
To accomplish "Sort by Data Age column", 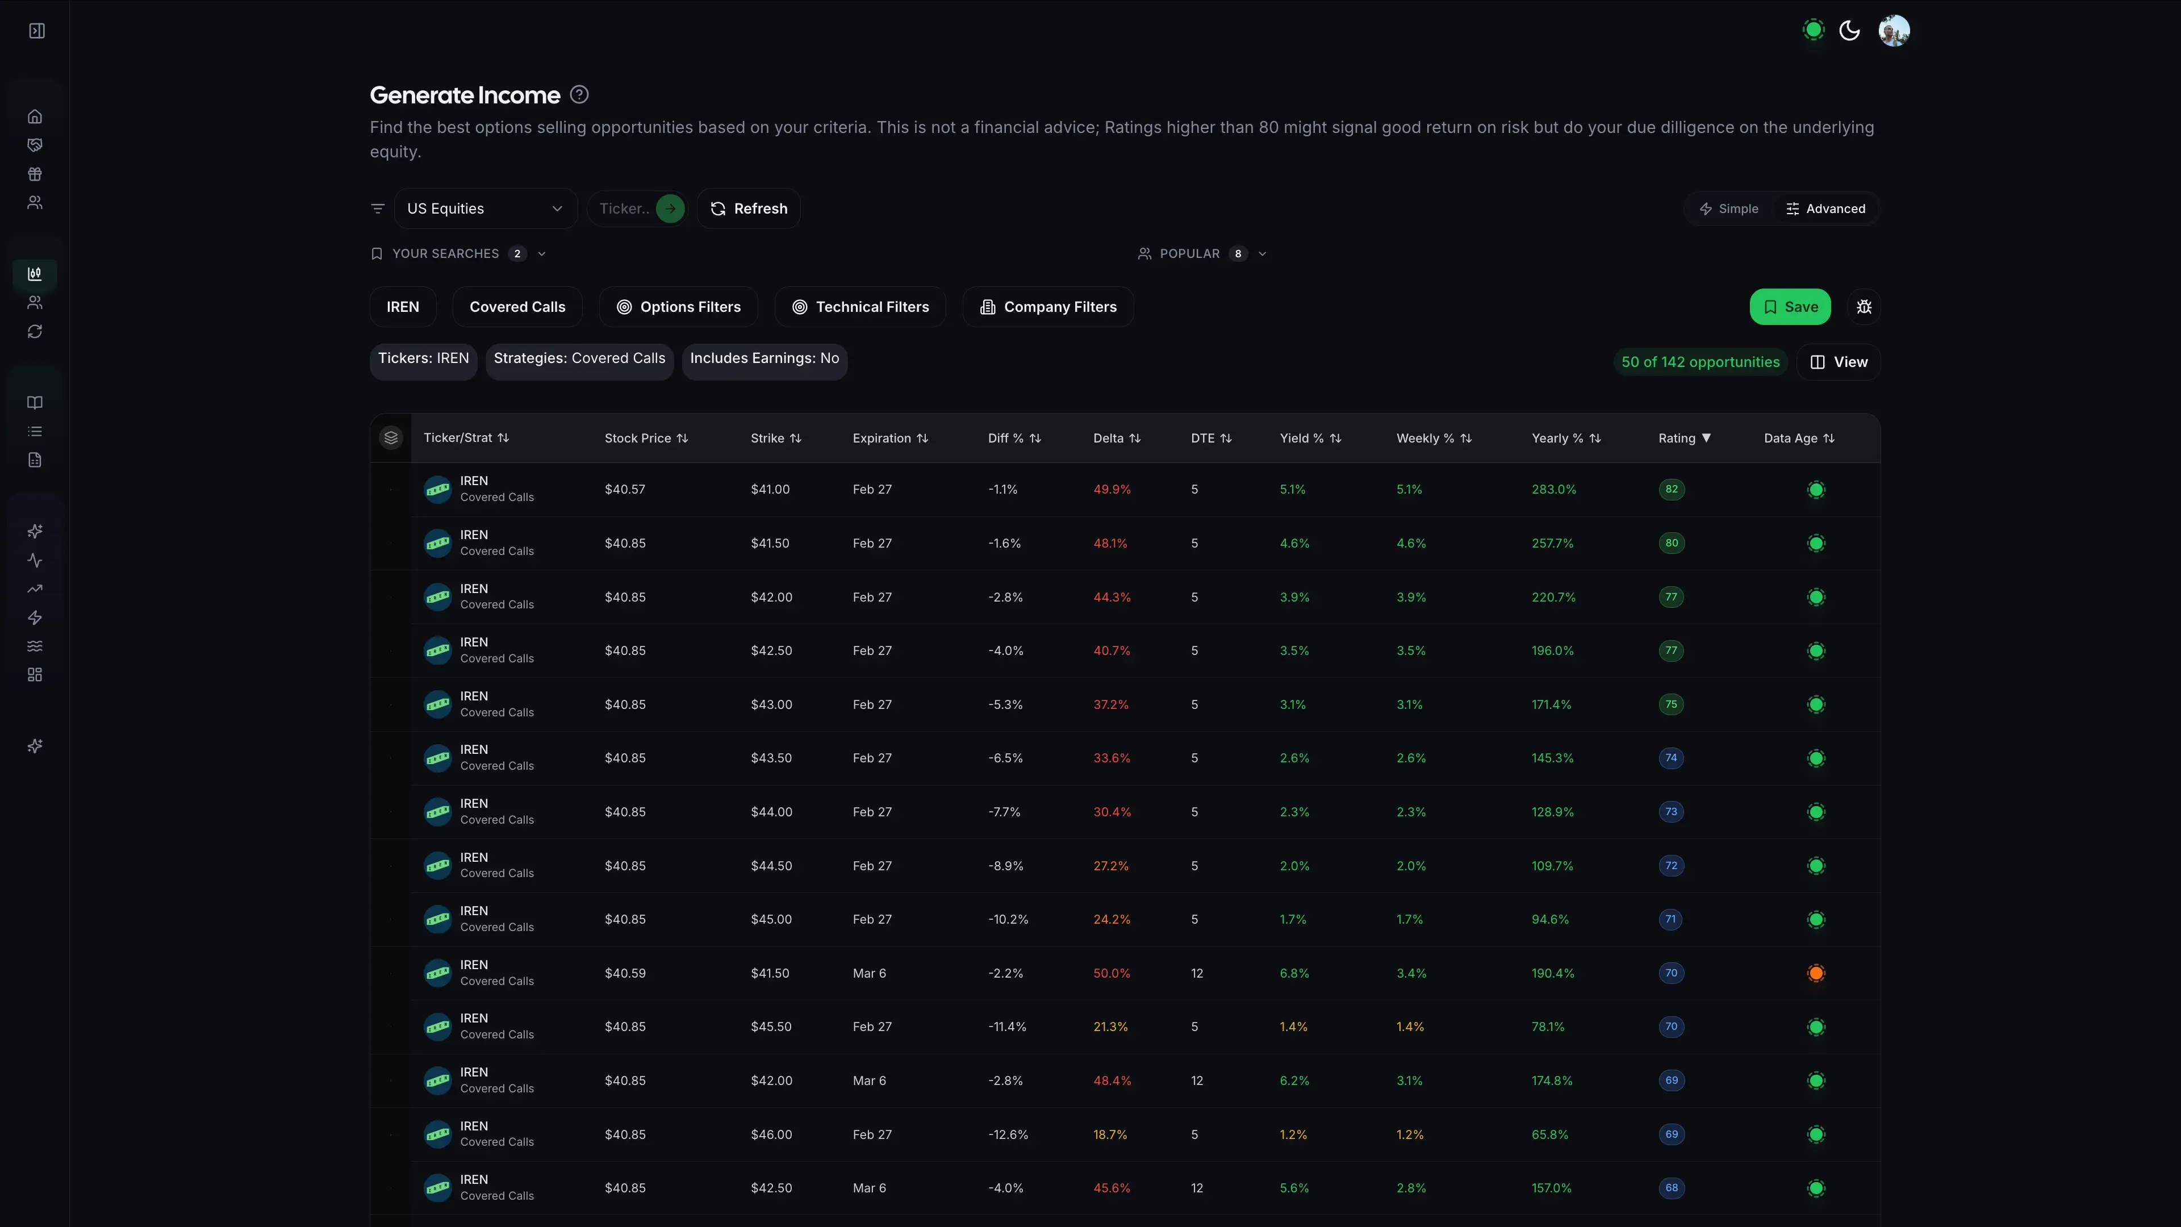I will pos(1799,439).
